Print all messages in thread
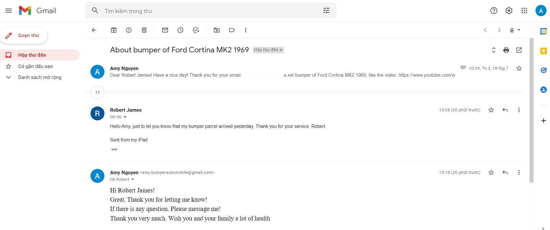The image size is (550, 230). coord(506,50)
